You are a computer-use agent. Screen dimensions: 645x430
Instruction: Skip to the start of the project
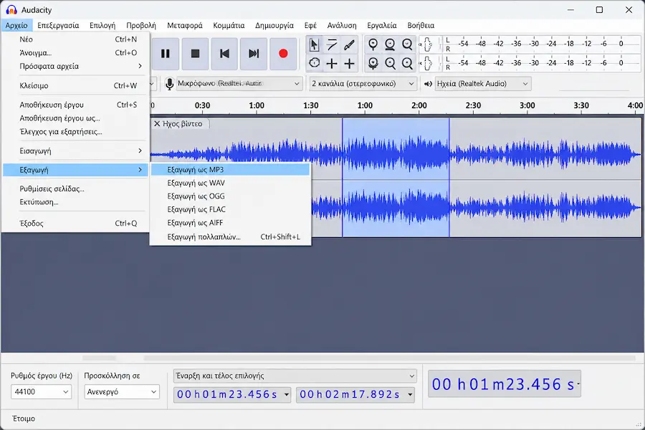224,54
